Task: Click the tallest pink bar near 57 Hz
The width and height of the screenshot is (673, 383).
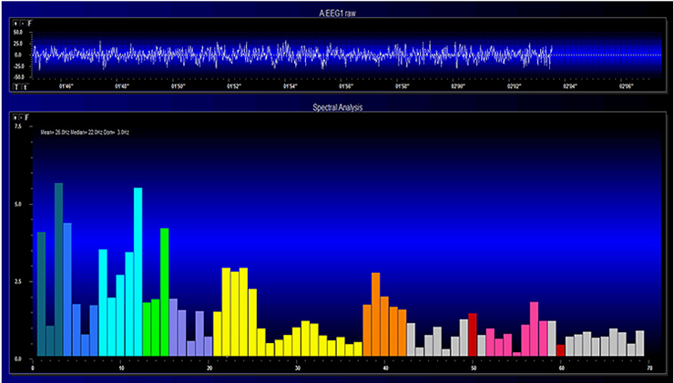Action: 535,328
